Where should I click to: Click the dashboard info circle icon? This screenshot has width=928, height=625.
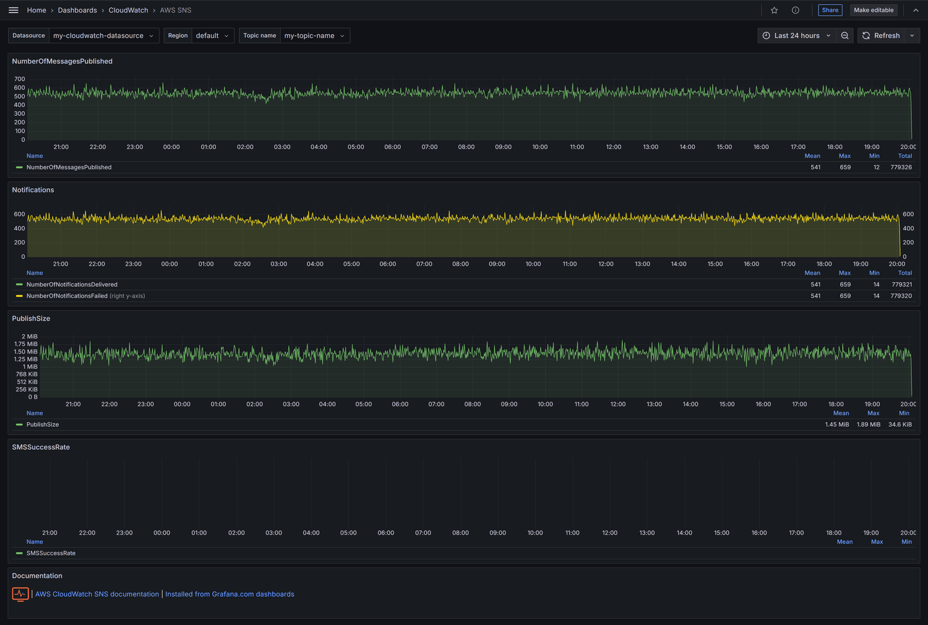795,10
